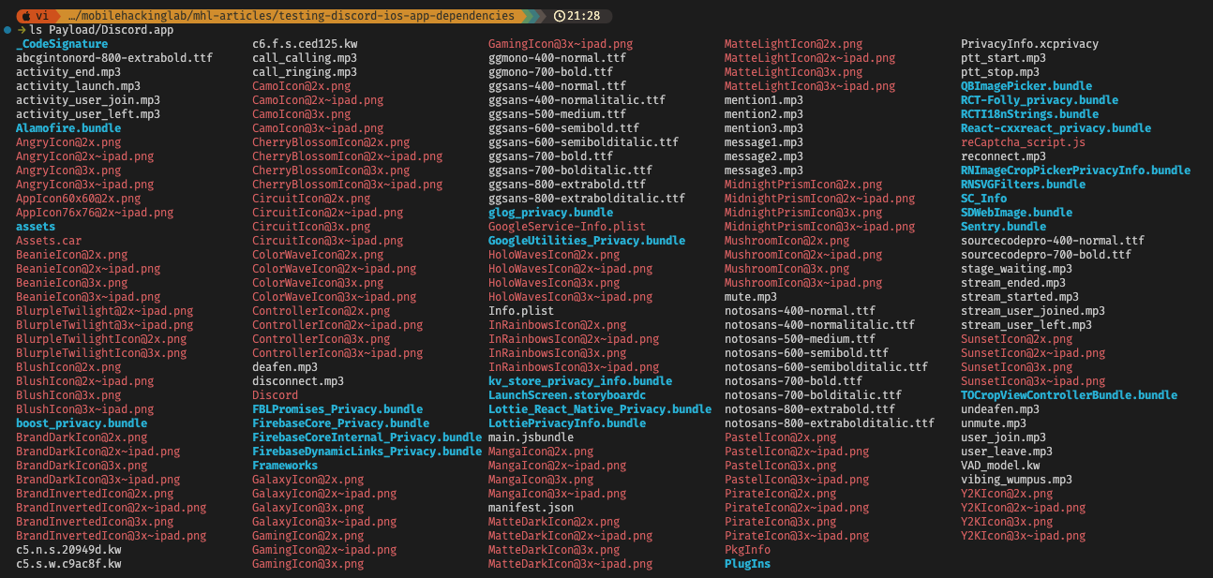Select FirebaseCore_Privacy.bundle in the listing
Viewport: 1213px width, 578px height.
(x=341, y=423)
